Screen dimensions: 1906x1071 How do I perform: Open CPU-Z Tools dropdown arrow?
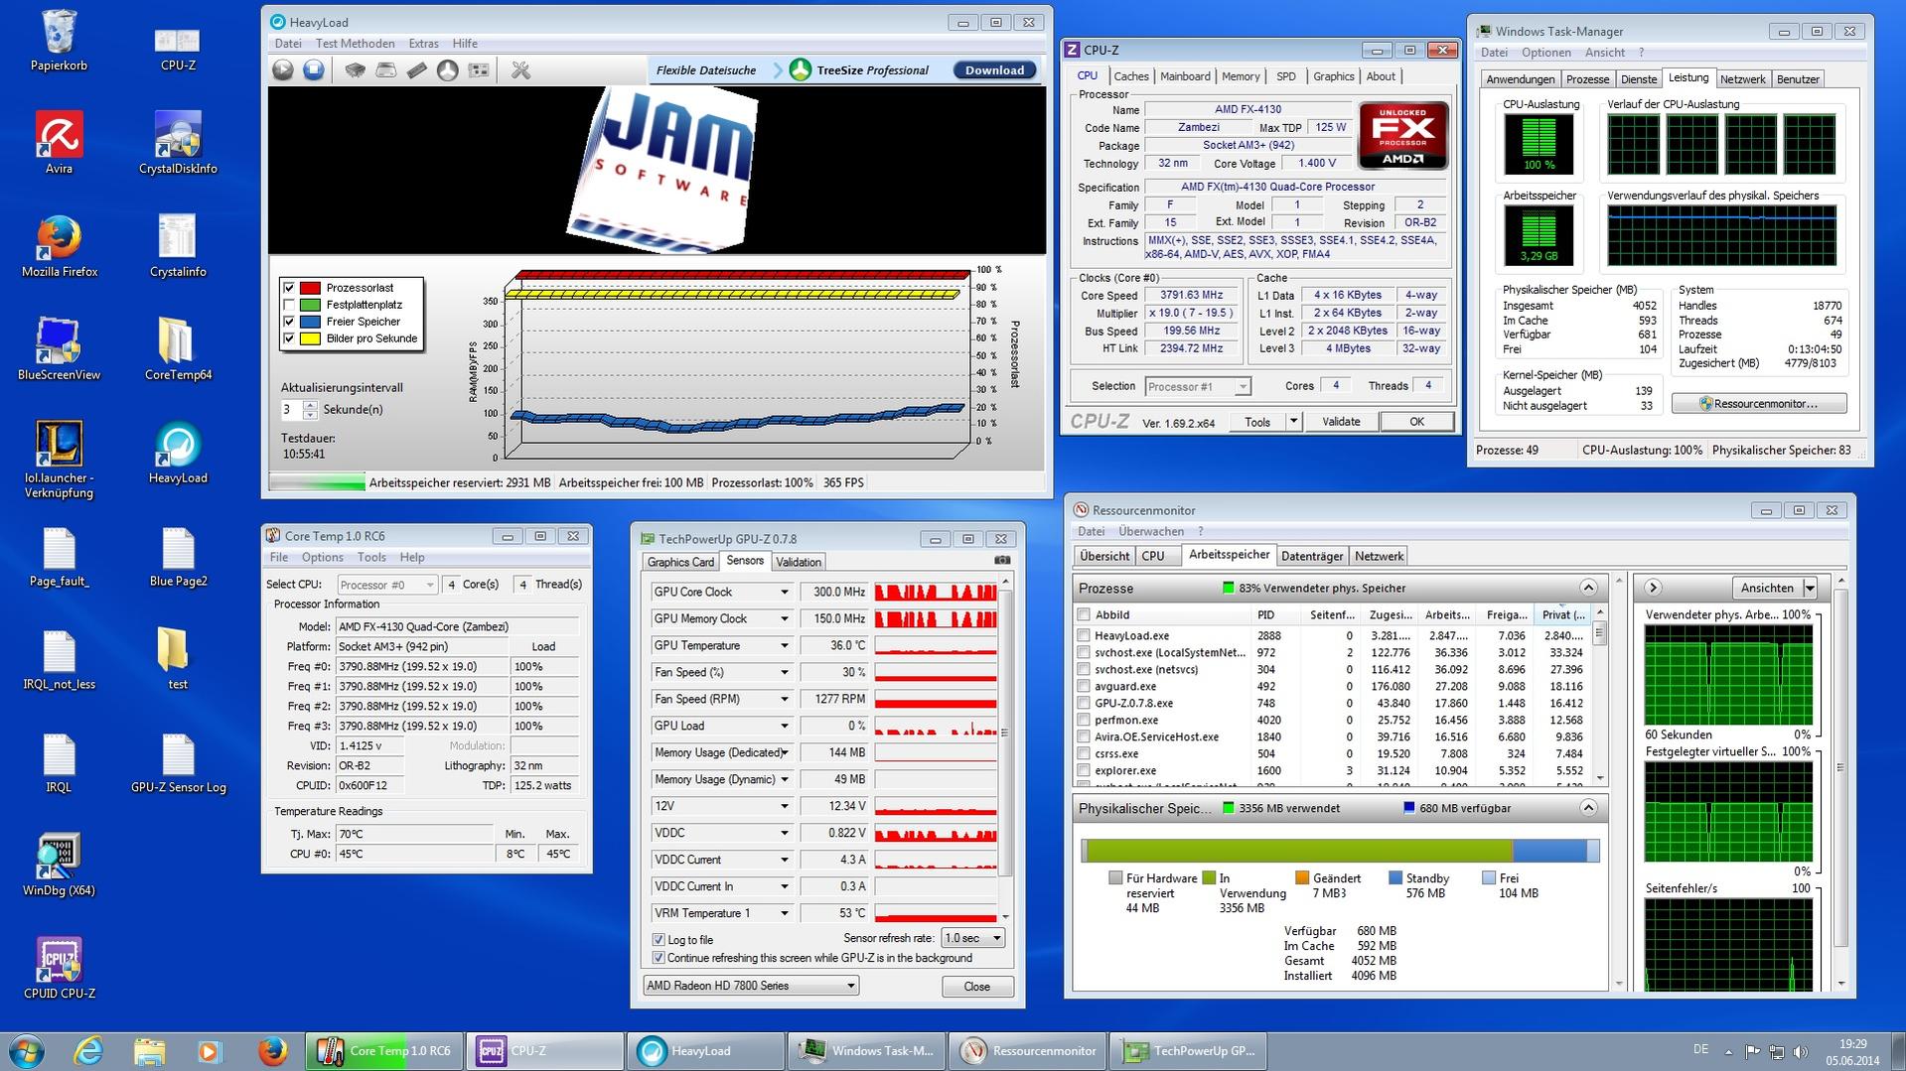(x=1293, y=422)
